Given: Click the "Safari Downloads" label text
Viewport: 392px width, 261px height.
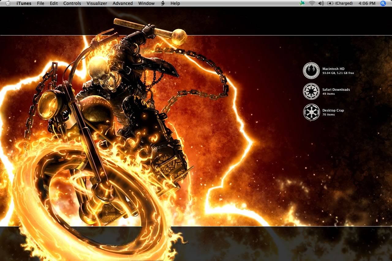Looking at the screenshot, I should coord(336,90).
